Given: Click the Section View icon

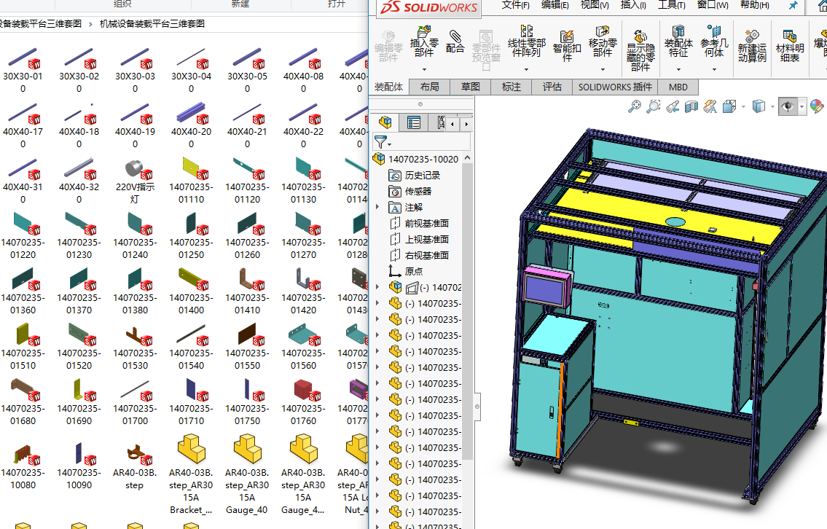Looking at the screenshot, I should [x=691, y=107].
